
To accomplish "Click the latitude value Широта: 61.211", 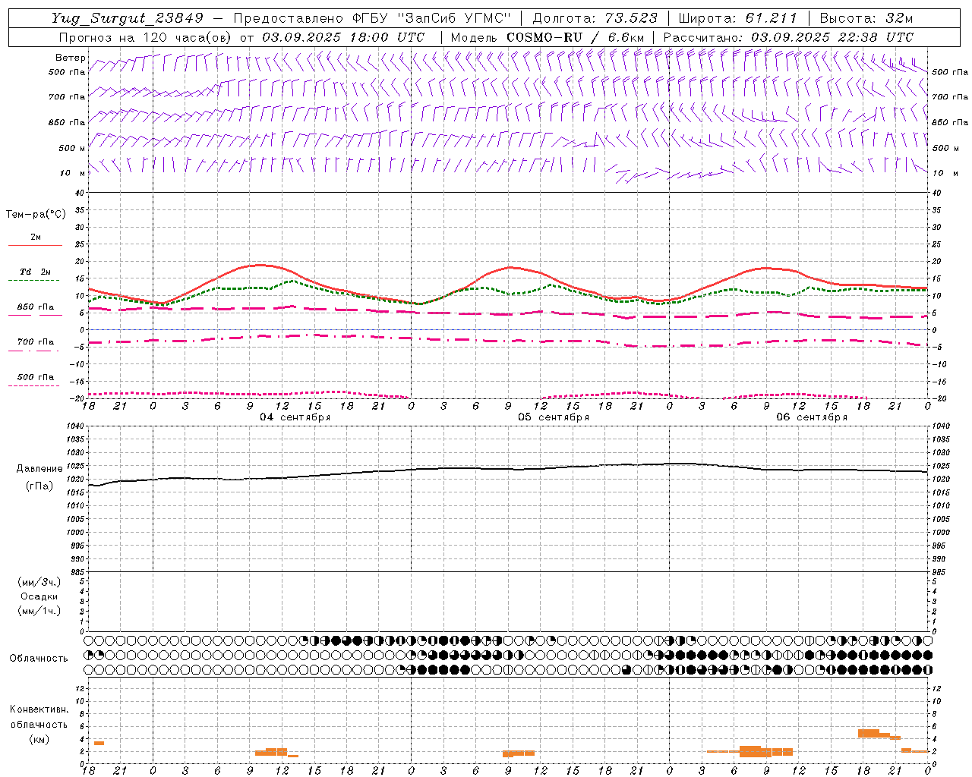I will click(737, 18).
